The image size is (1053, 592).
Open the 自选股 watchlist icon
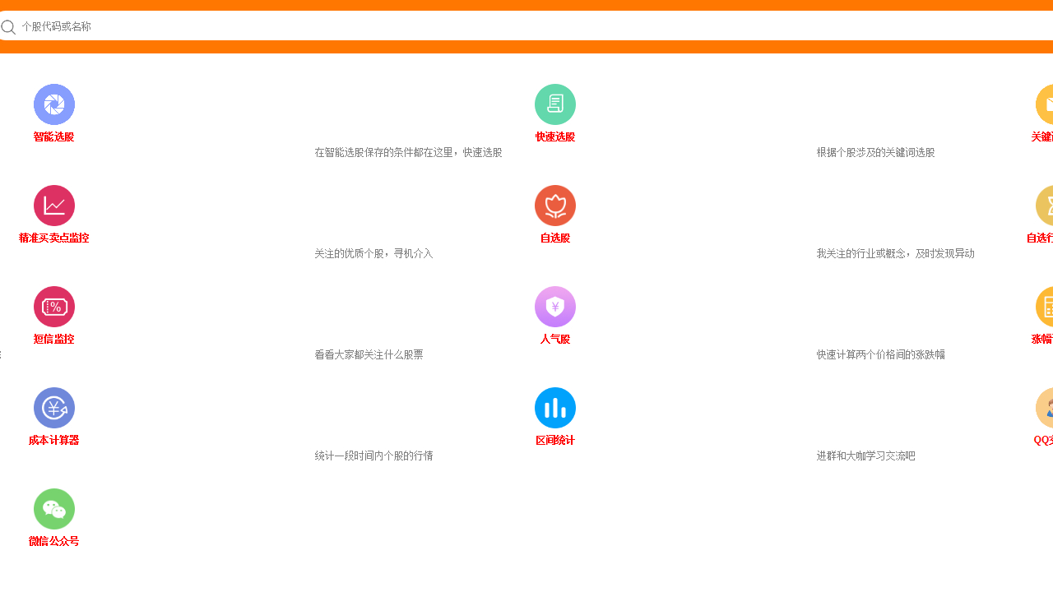(554, 206)
